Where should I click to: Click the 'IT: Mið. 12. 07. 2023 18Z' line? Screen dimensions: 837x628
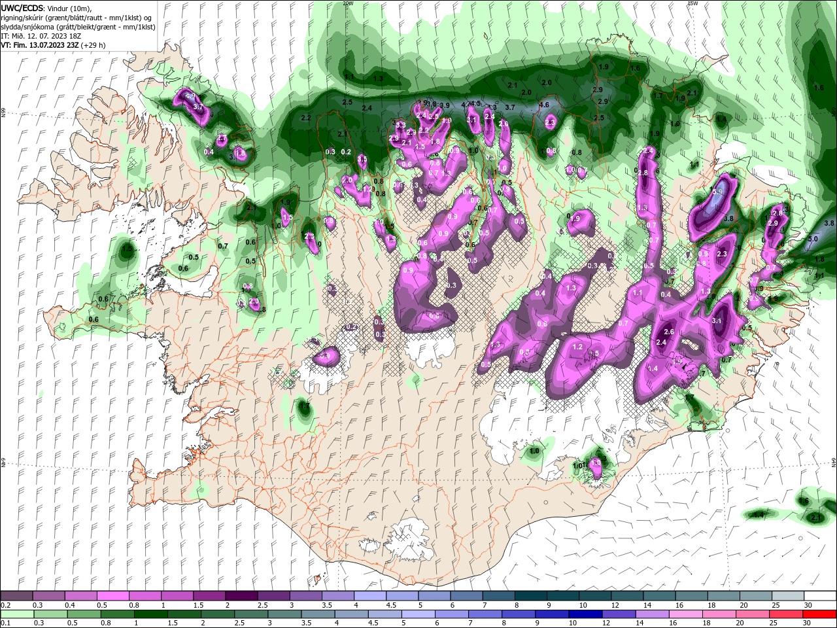(41, 35)
